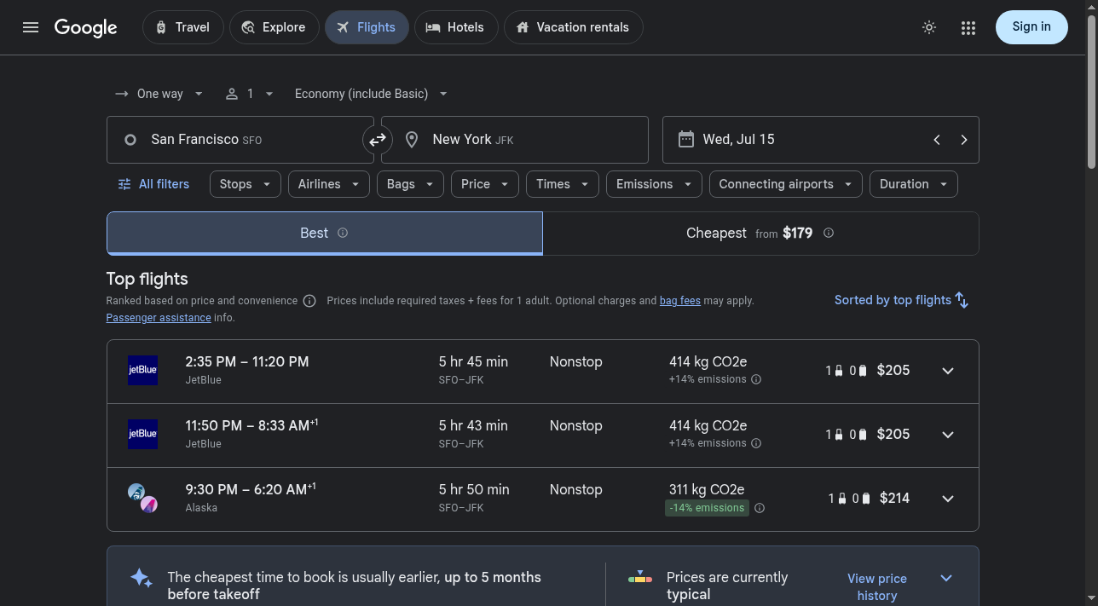Click the sparkle insights icon
1098x606 pixels.
142,578
